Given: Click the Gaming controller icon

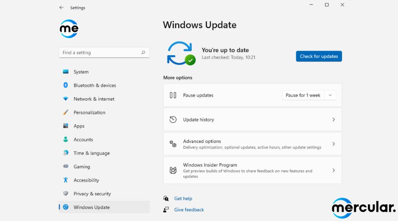Looking at the screenshot, I should tap(66, 167).
